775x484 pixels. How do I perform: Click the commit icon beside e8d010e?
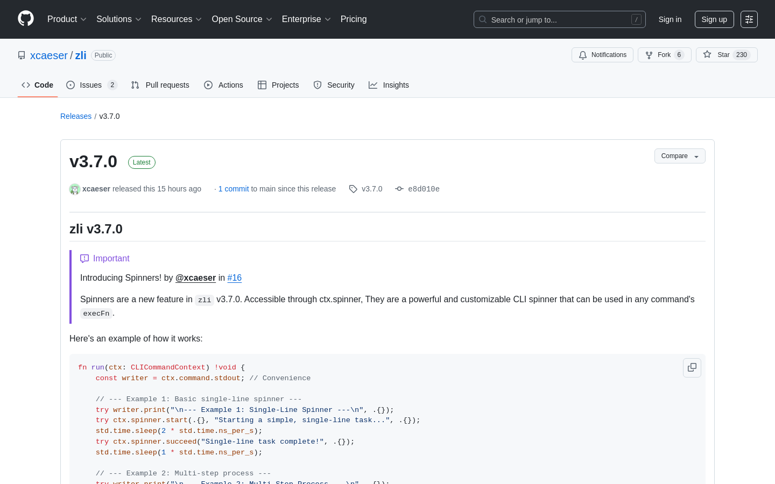pos(399,189)
